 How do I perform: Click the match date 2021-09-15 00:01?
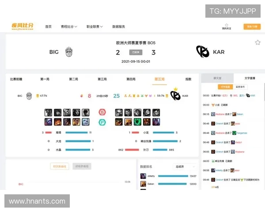[136, 61]
